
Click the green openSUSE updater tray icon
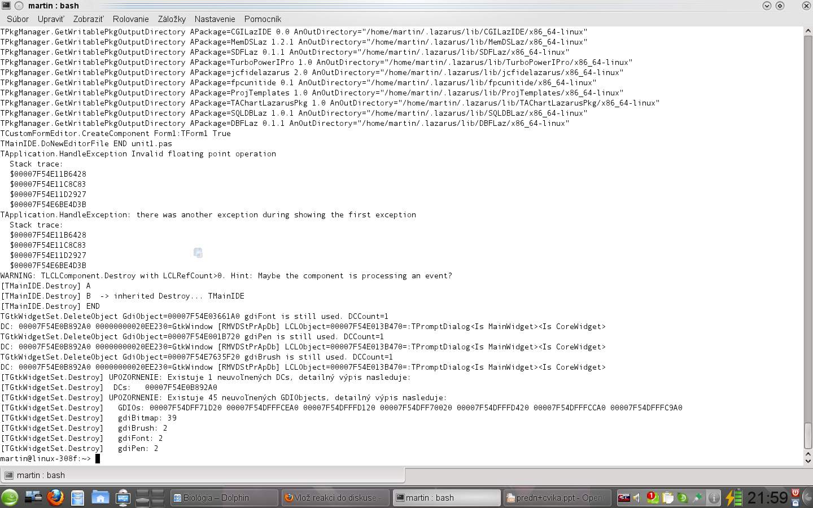click(x=683, y=498)
